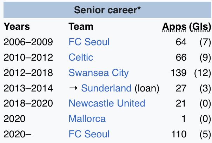Image resolution: width=212 pixels, height=143 pixels.
Task: Go to the Mallorca team page
Action: click(x=87, y=119)
